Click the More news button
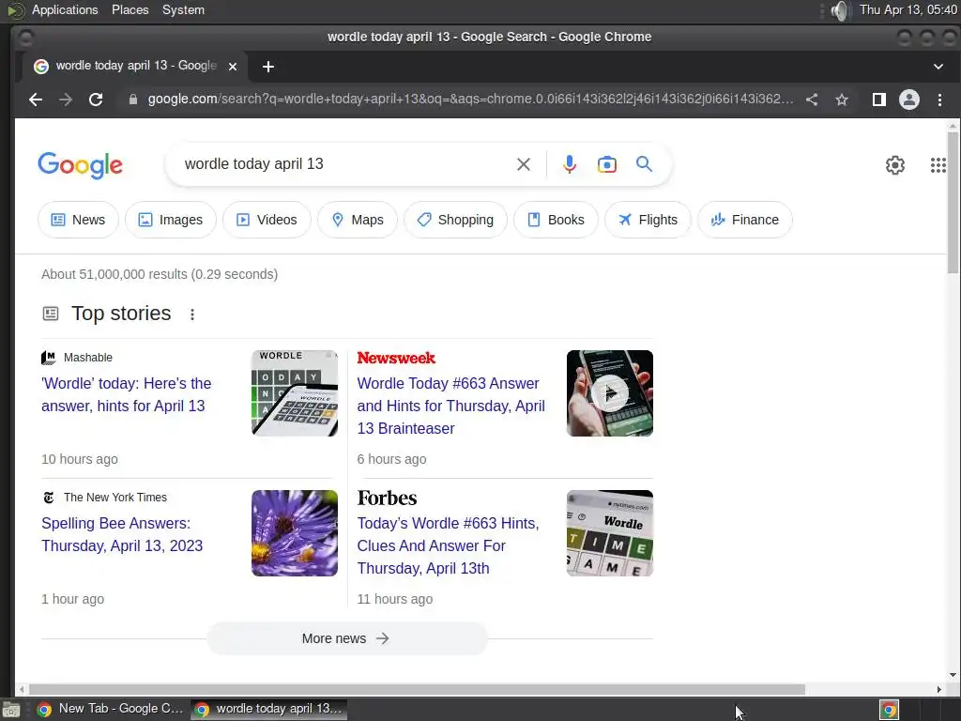Image resolution: width=961 pixels, height=721 pixels. click(x=347, y=638)
